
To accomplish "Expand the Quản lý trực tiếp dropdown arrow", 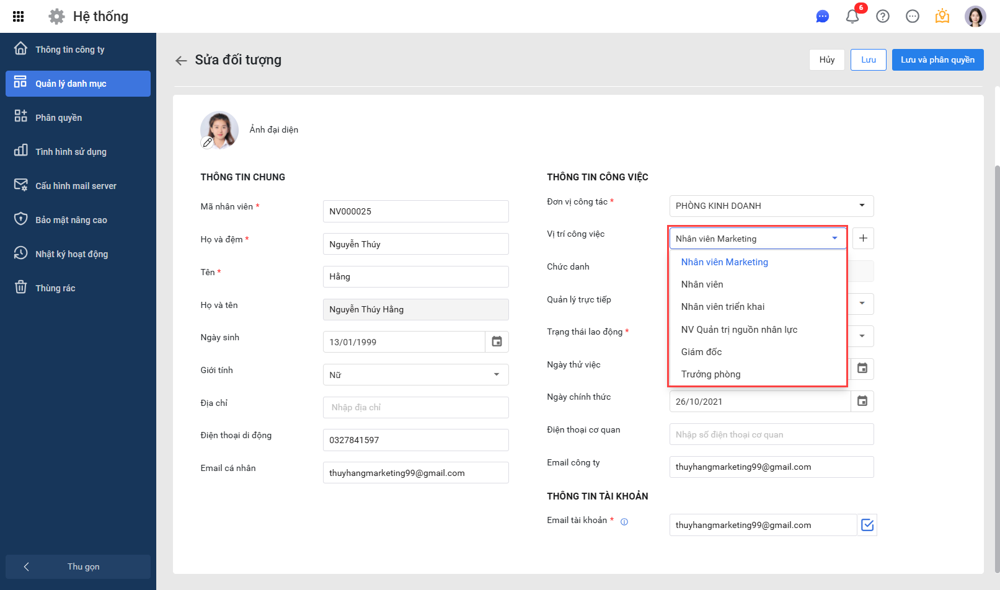I will pos(862,304).
